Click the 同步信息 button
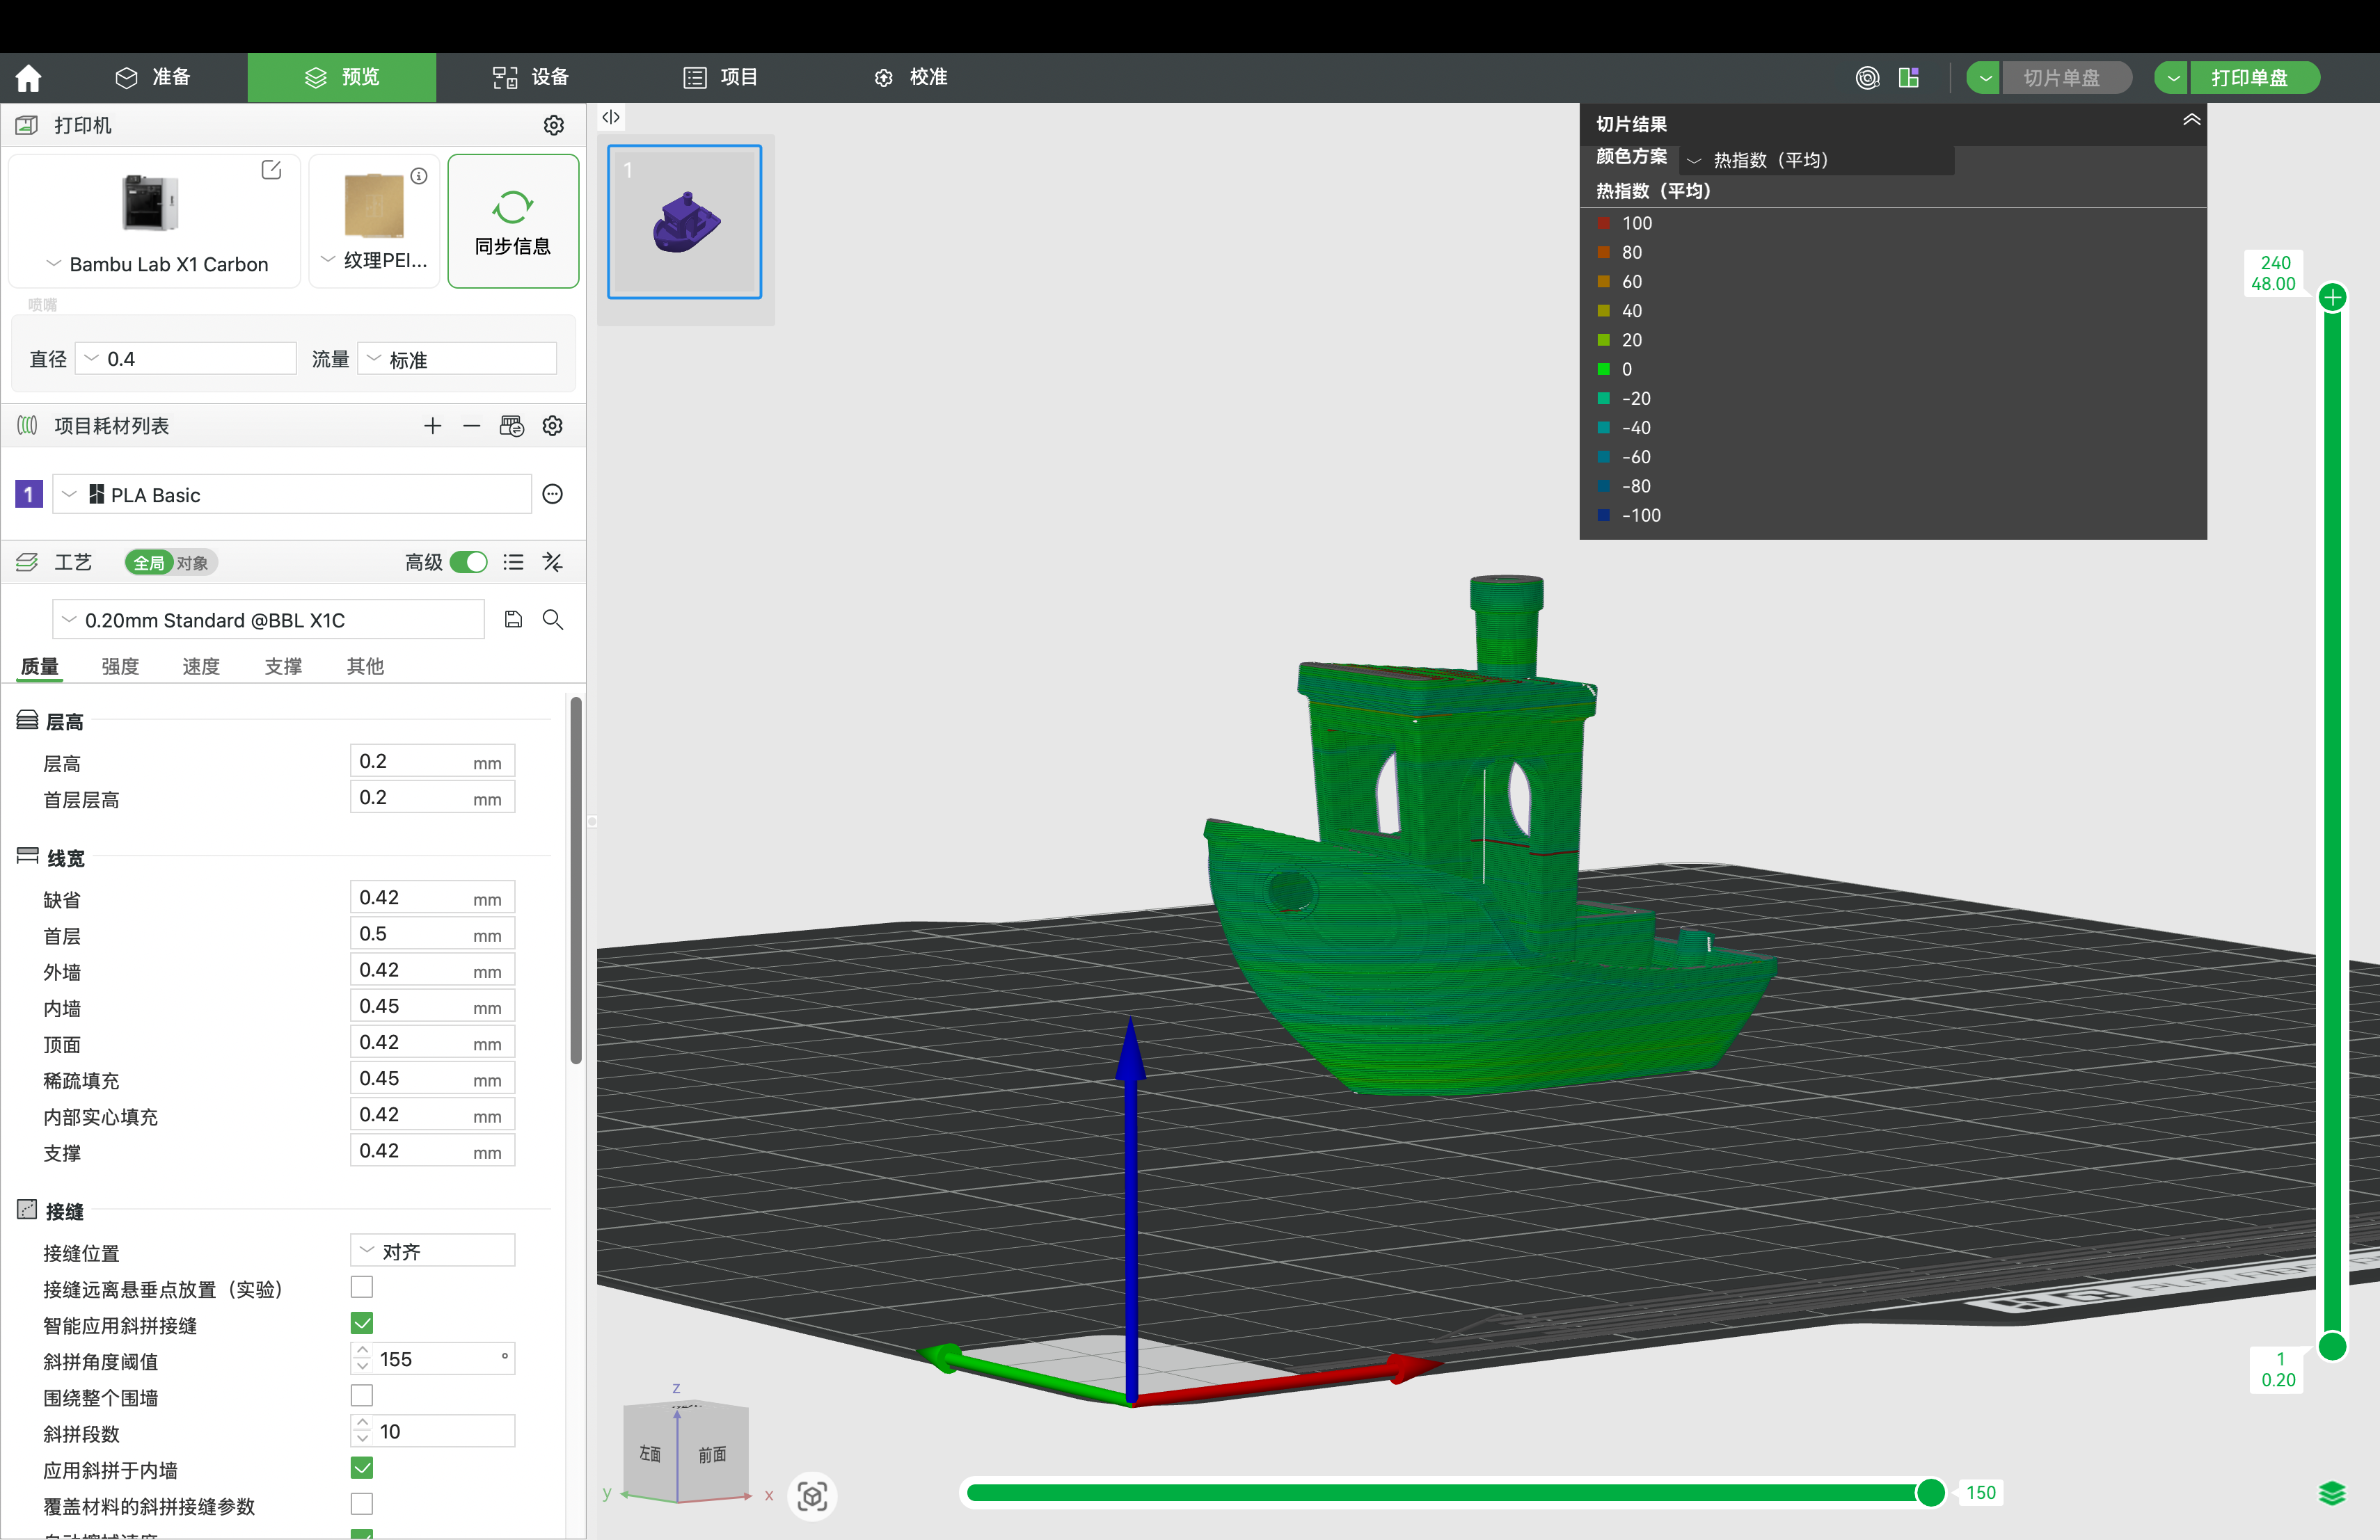 point(513,222)
